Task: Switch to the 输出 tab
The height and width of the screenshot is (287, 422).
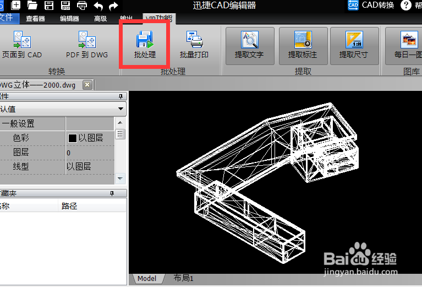Action: click(126, 18)
